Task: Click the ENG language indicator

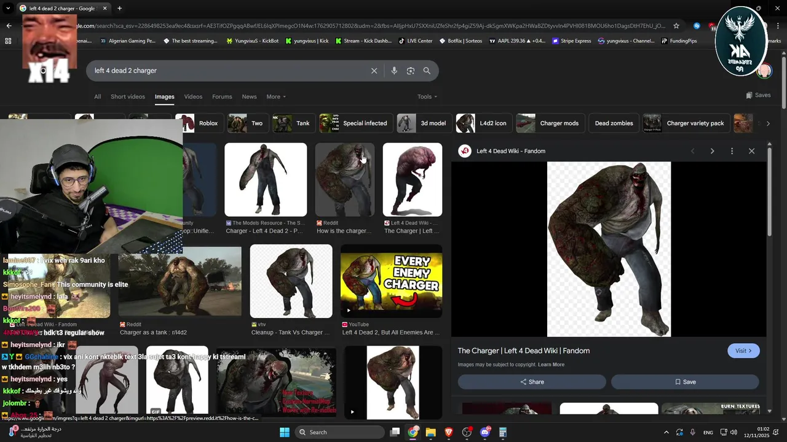Action: tap(708, 433)
